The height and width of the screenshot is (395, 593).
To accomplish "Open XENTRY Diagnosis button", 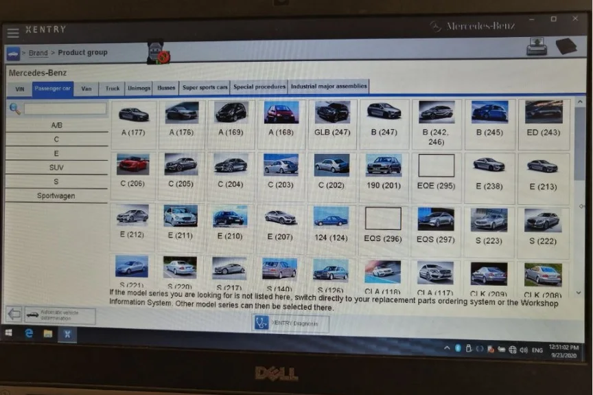I will pos(290,323).
